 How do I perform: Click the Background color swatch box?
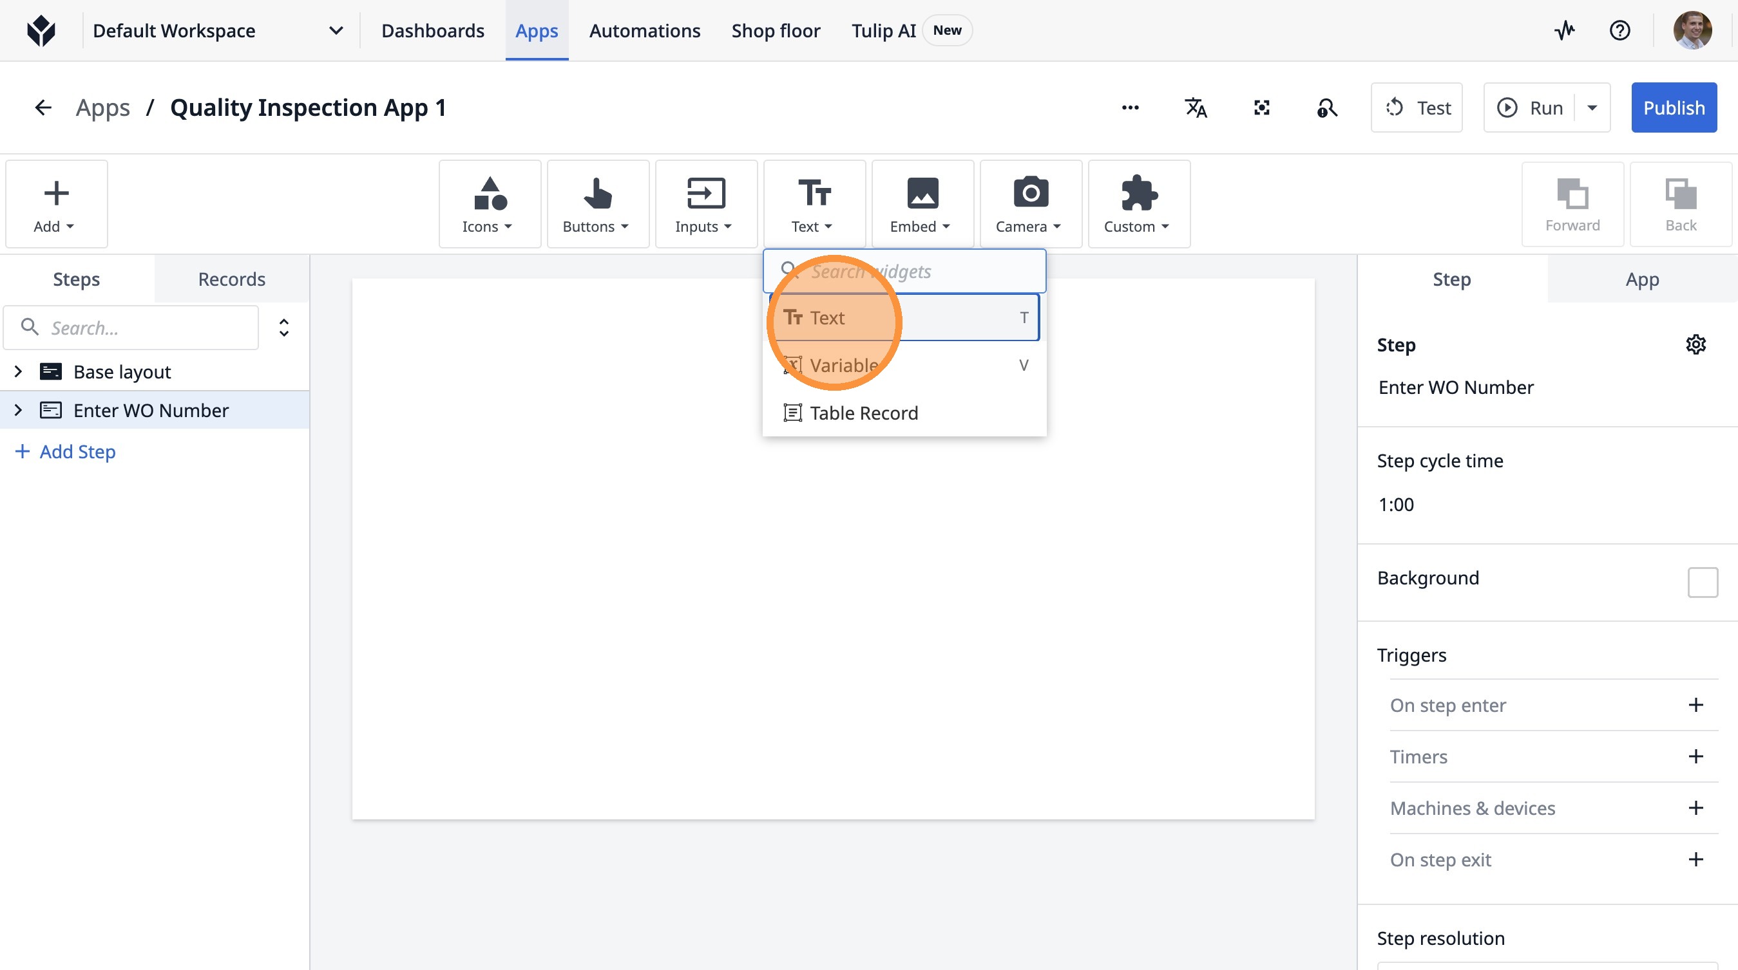[x=1702, y=582]
